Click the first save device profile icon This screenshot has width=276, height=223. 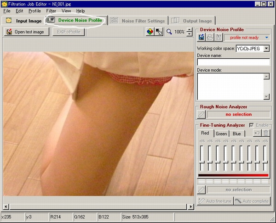coord(201,37)
